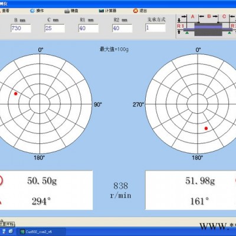
Task: Click the 838 r/min speed readout
Action: [x=120, y=190]
